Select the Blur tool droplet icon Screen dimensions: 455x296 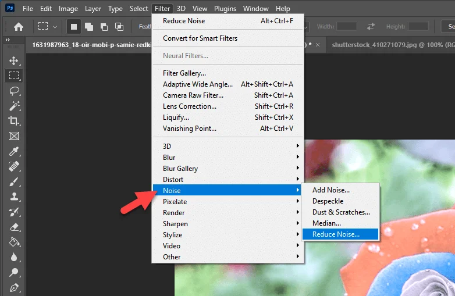point(14,257)
